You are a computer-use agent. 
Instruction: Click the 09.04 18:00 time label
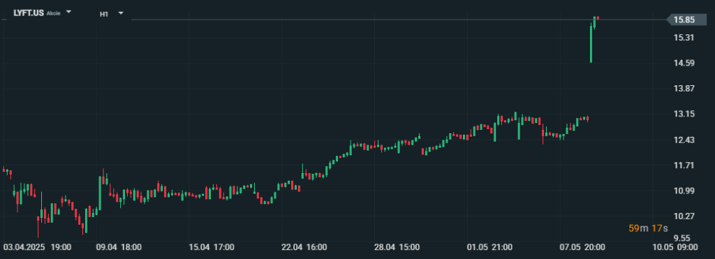(x=119, y=247)
